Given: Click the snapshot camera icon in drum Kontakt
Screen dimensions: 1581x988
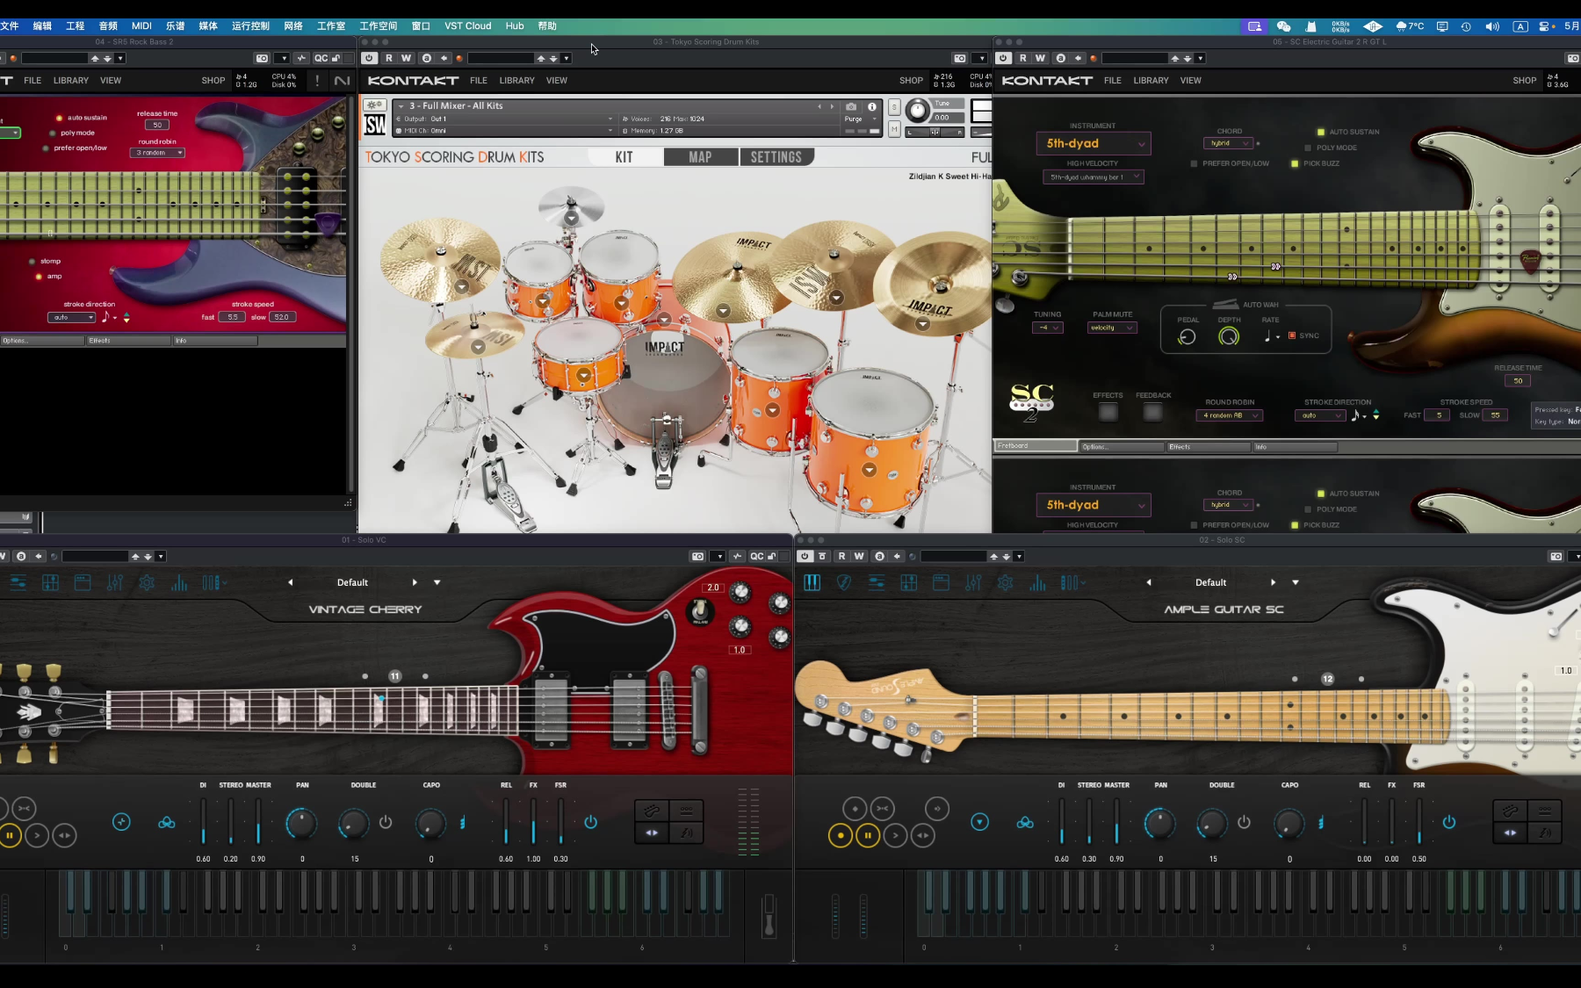Looking at the screenshot, I should pyautogui.click(x=850, y=106).
